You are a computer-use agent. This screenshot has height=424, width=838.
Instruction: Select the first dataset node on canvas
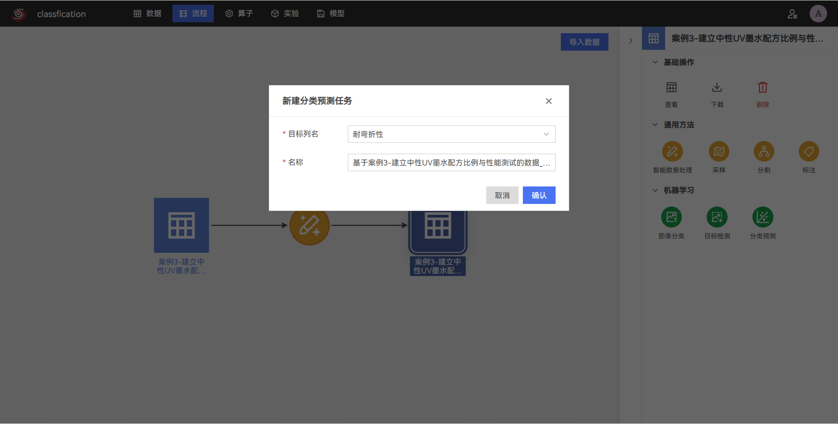(182, 225)
